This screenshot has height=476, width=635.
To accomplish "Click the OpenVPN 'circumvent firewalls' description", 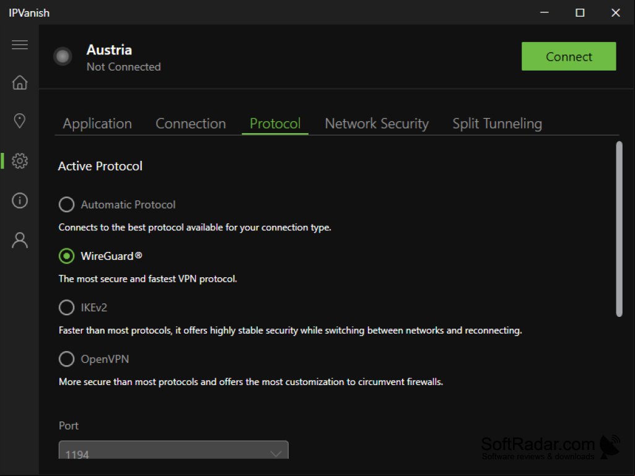I will coord(251,382).
